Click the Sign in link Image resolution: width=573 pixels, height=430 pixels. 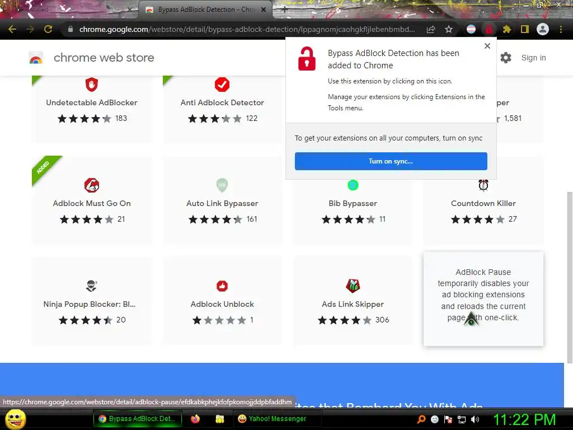[x=533, y=58]
